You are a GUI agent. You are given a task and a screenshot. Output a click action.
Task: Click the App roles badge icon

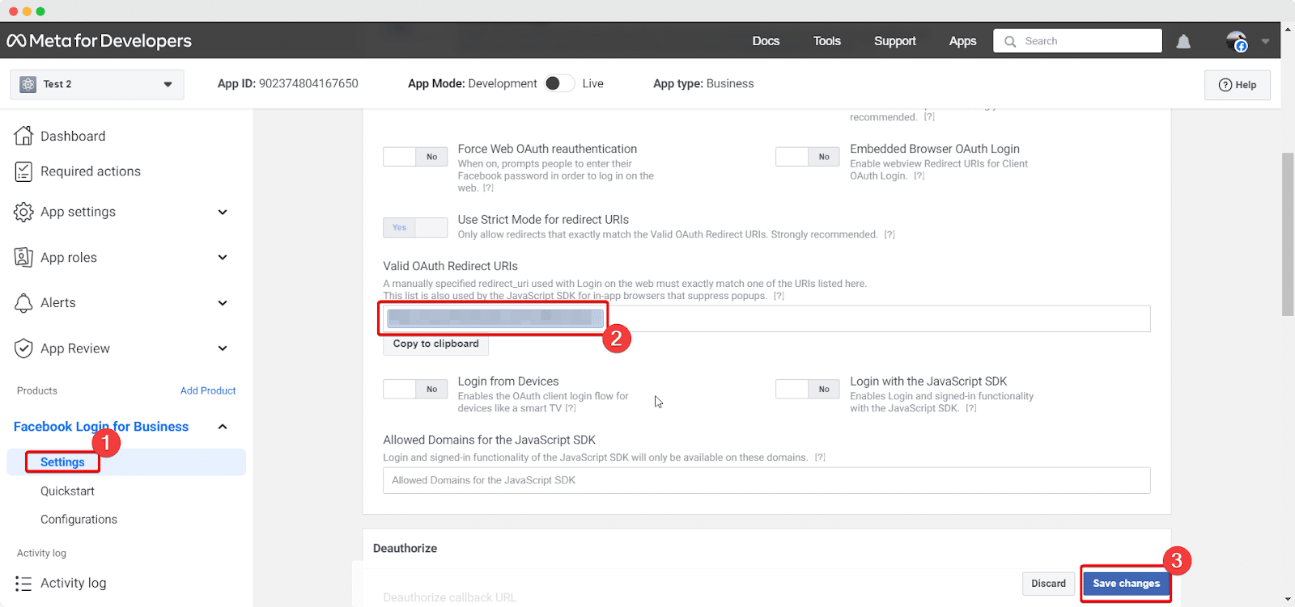click(x=23, y=257)
